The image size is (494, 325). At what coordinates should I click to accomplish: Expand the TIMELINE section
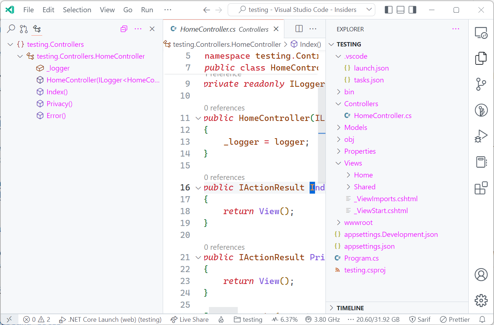[x=350, y=308]
